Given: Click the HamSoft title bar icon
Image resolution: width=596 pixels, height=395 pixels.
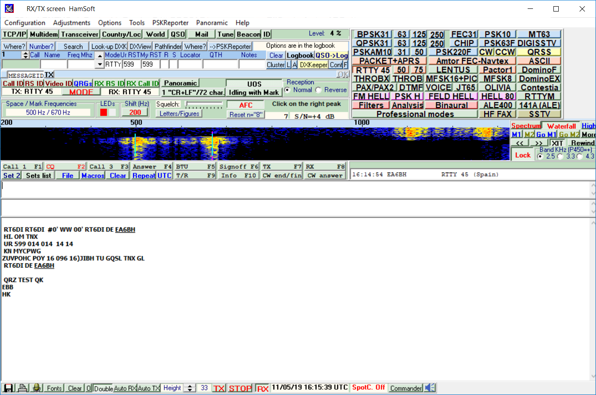Looking at the screenshot, I should (8, 8).
